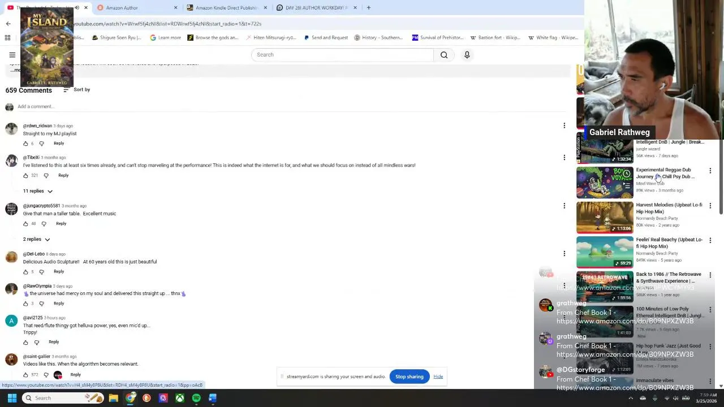Open File Explorer from the taskbar
724x407 pixels.
[114, 398]
